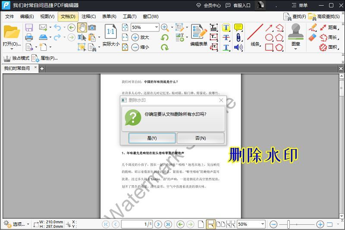Toggle two-page facing layout

[x=221, y=224]
